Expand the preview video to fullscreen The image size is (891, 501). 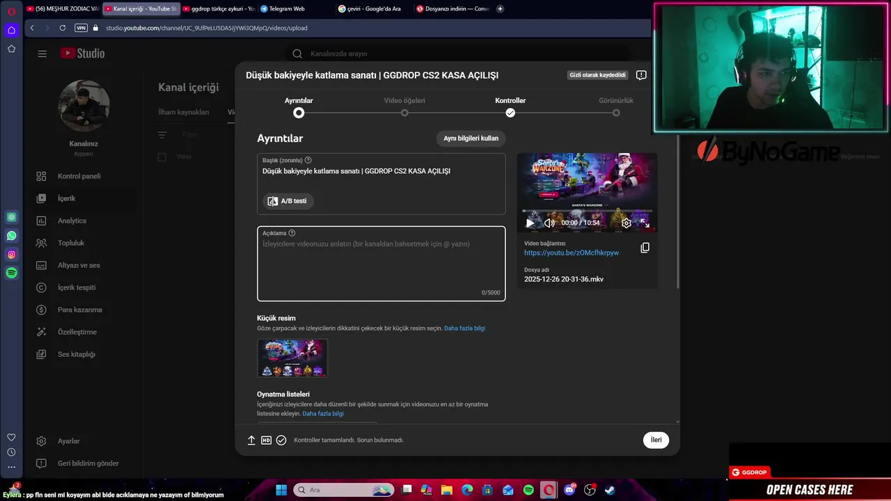645,223
